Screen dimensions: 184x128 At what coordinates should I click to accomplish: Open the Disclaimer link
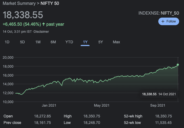41,32
